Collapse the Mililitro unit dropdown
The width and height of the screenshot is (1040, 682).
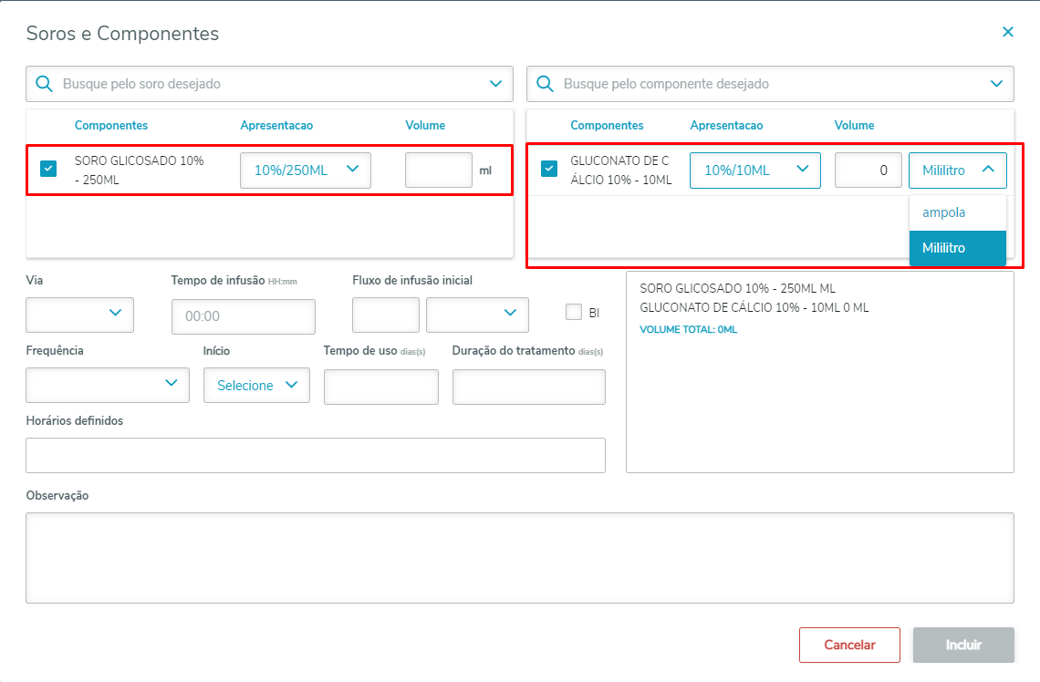click(x=957, y=170)
